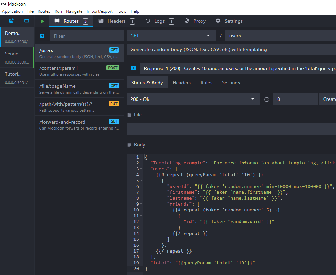Screen dimensions: 336x275
Task: Open the Navigate menu
Action: [x=74, y=11]
